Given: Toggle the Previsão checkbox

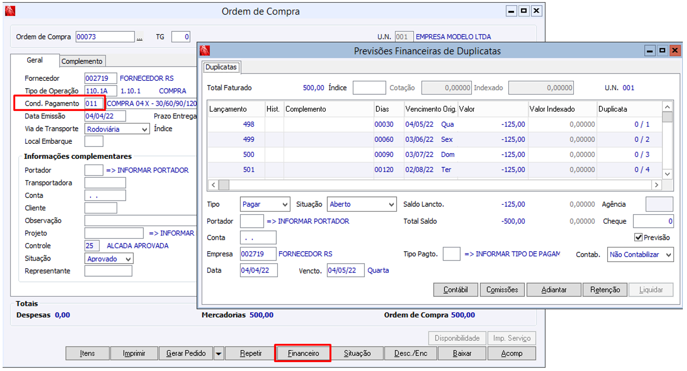Looking at the screenshot, I should click(x=638, y=237).
